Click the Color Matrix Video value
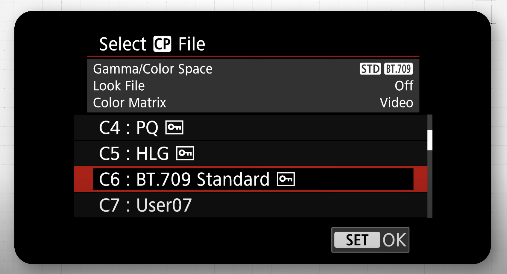This screenshot has width=507, height=274. [396, 103]
